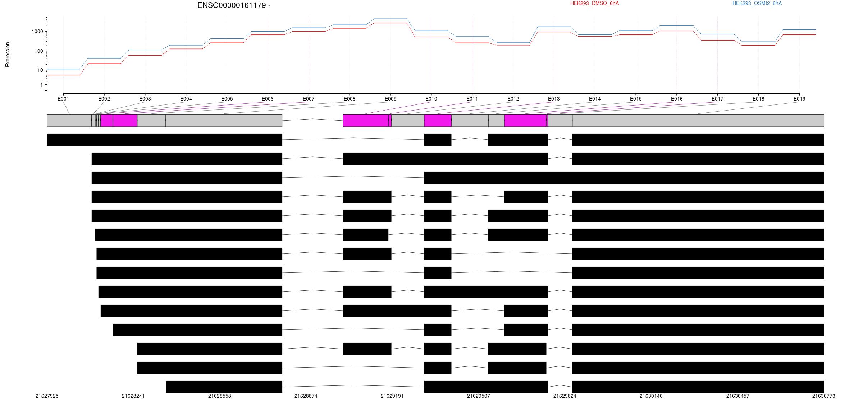Click exon label E014

tap(595, 99)
